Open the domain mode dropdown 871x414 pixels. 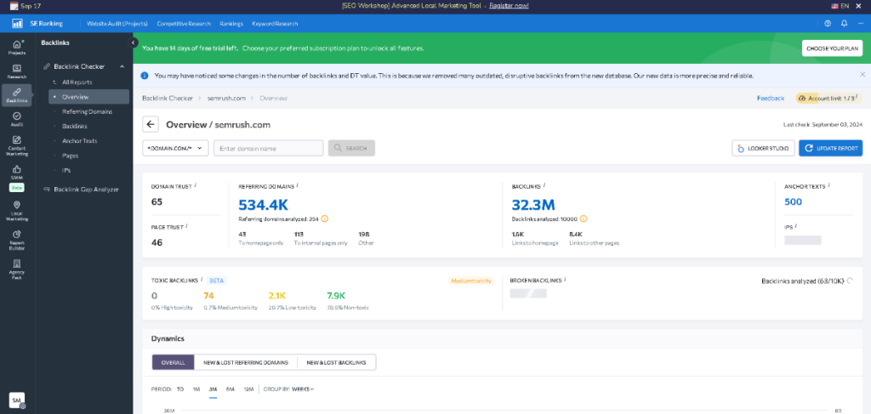click(x=175, y=148)
